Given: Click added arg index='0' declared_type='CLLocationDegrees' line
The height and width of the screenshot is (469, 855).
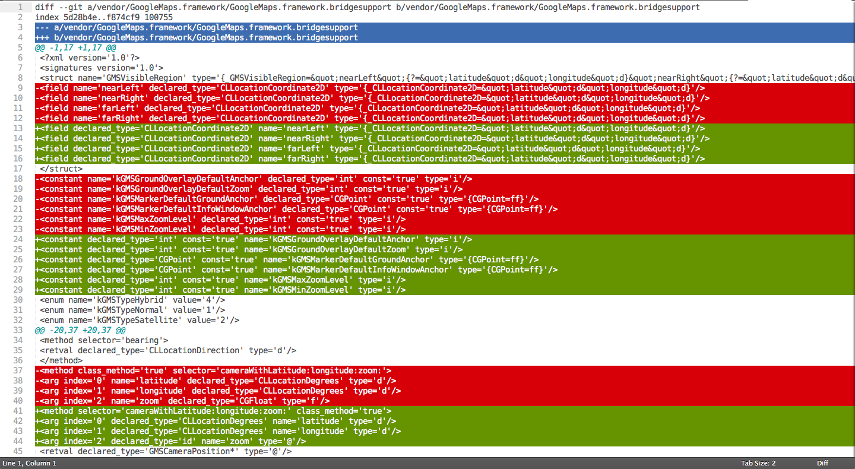Looking at the screenshot, I should click(445, 422).
